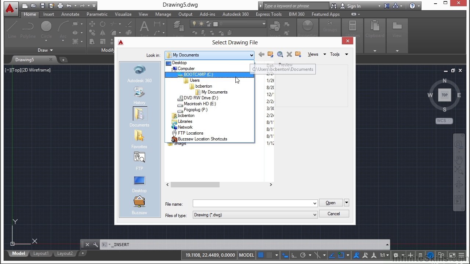Viewport: 470px width, 264px height.
Task: Click the customization menu icon in status bar
Action: [462, 255]
